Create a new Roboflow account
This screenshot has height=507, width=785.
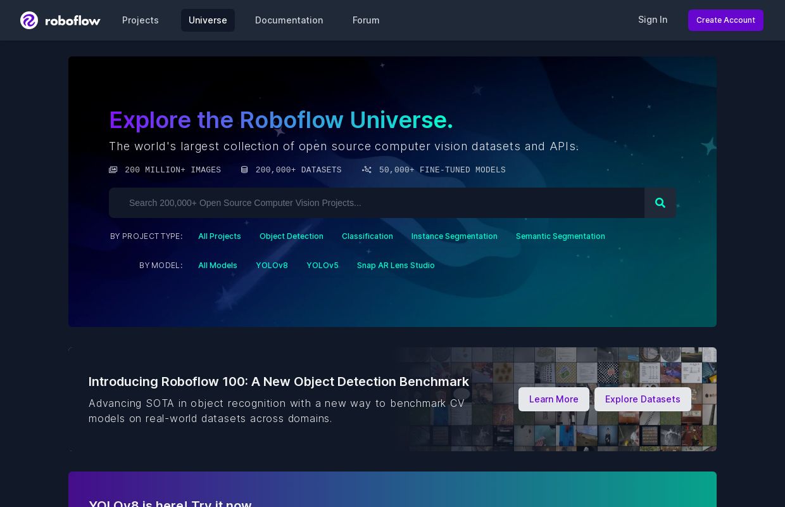click(725, 20)
